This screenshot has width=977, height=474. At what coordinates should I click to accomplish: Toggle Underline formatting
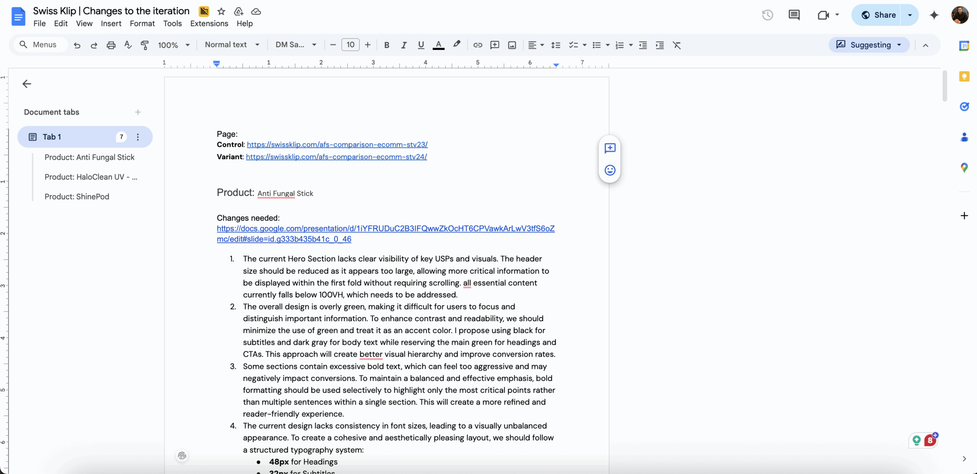point(421,45)
